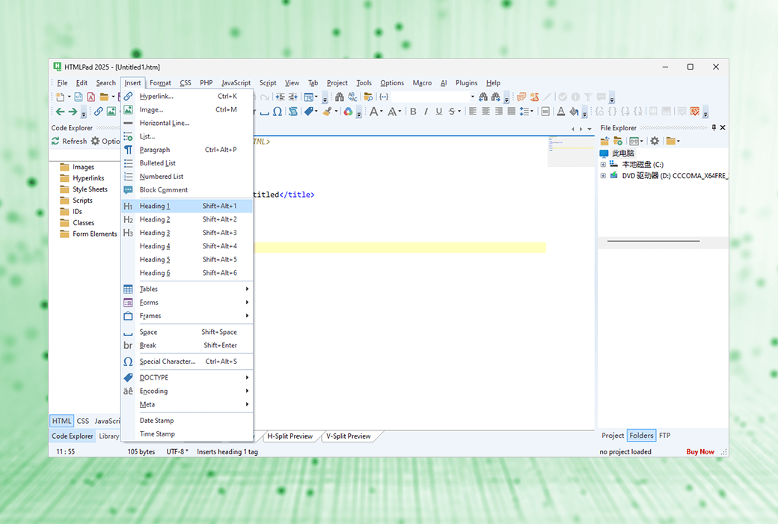Click the Bold toolbar button
Image resolution: width=778 pixels, height=524 pixels.
click(413, 112)
